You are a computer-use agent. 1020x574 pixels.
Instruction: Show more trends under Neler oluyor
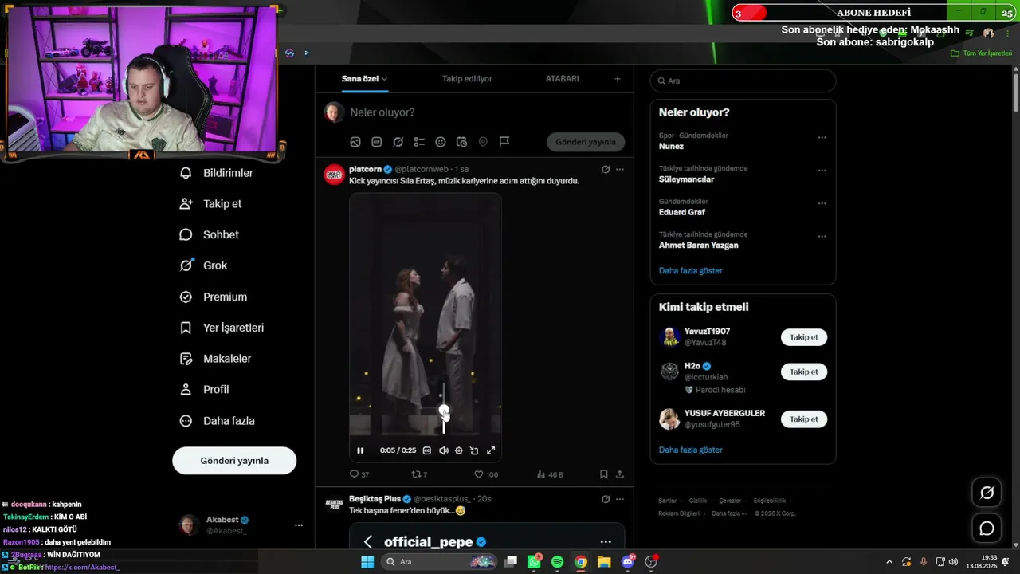click(x=691, y=271)
